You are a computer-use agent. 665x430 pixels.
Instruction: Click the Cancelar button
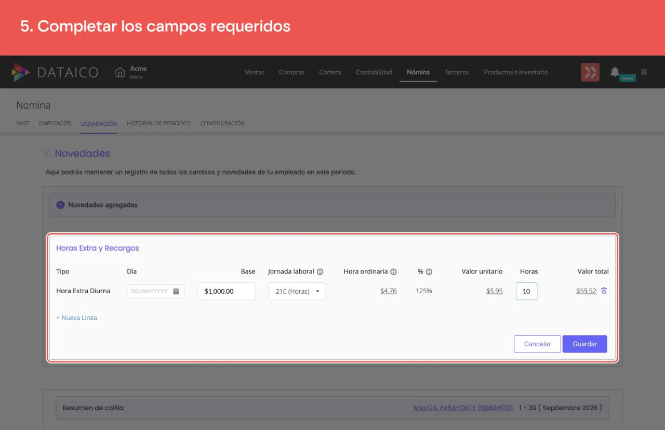pyautogui.click(x=537, y=344)
